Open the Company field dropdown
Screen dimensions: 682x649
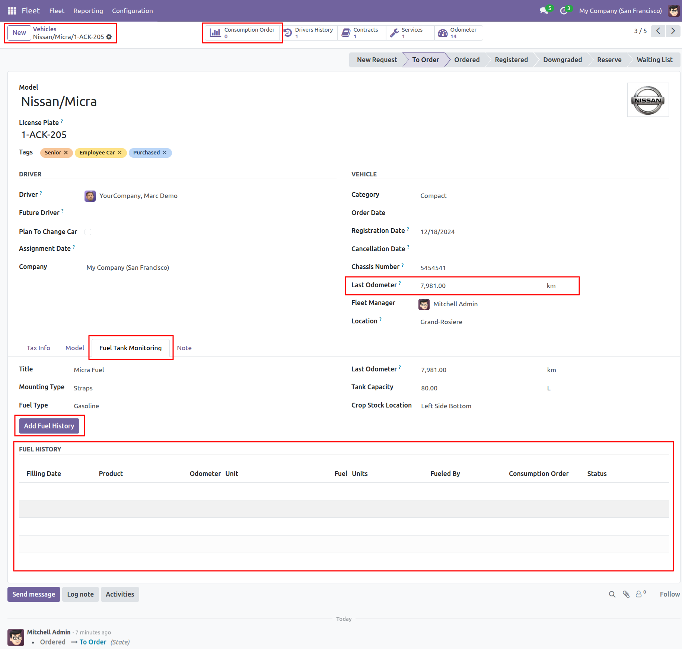click(211, 268)
